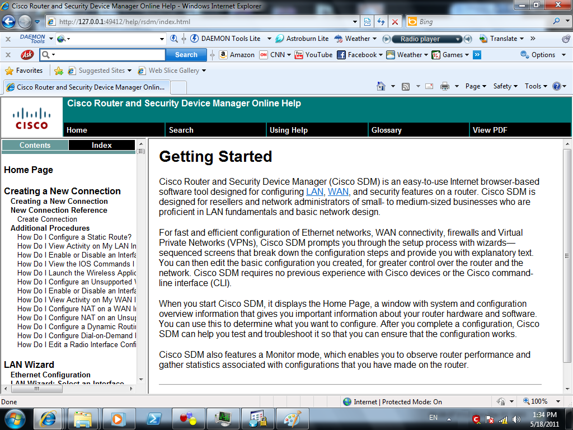Open Create Connection topic
Viewport: 573px width, 430px height.
pos(47,219)
